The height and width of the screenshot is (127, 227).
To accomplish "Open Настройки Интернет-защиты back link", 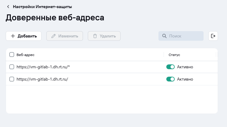I will point(42,7).
